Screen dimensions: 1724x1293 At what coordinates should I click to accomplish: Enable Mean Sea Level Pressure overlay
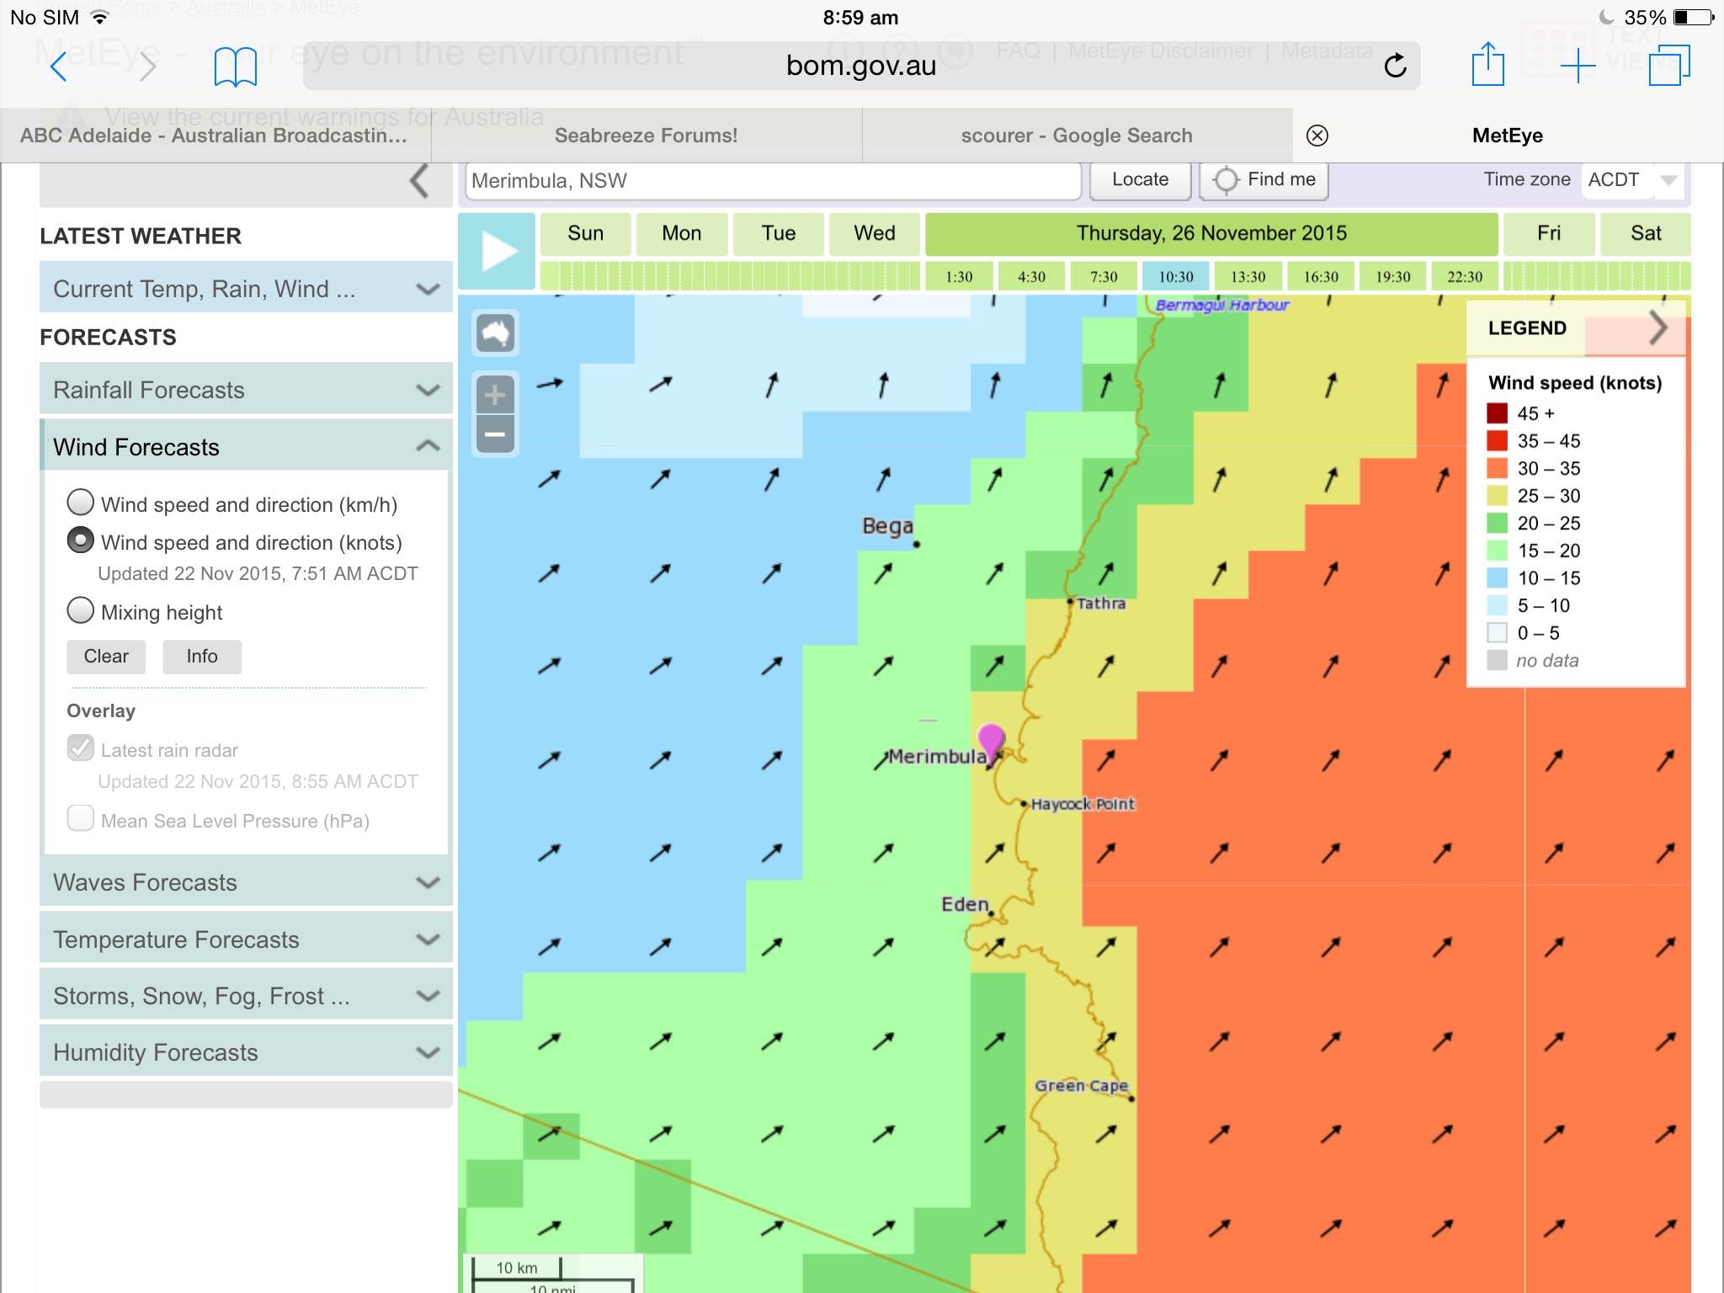(x=81, y=819)
